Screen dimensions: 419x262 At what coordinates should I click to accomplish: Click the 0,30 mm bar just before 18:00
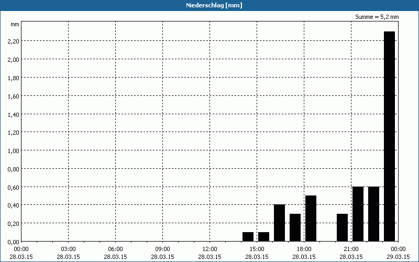[x=295, y=227]
